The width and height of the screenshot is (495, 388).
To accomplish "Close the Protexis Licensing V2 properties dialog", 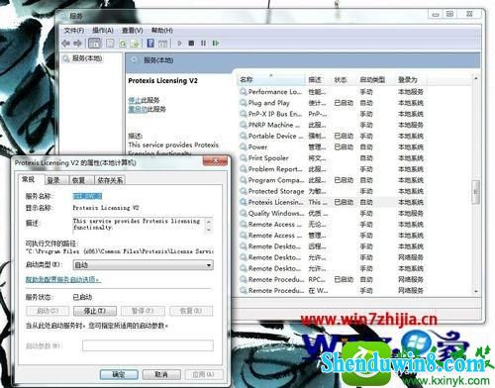I will click(x=216, y=161).
